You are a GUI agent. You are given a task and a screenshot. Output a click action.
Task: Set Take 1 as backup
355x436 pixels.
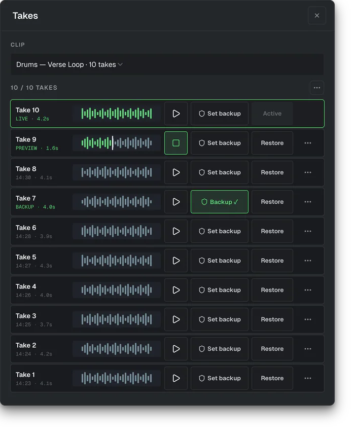point(220,378)
